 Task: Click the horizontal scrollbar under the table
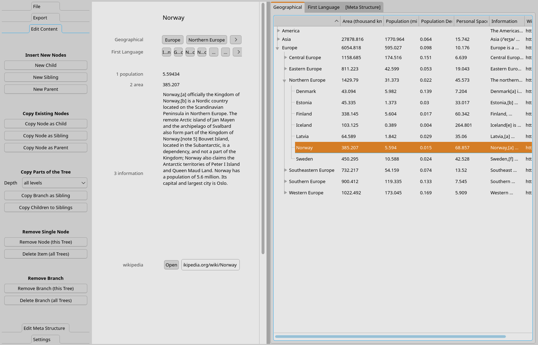pyautogui.click(x=390, y=337)
